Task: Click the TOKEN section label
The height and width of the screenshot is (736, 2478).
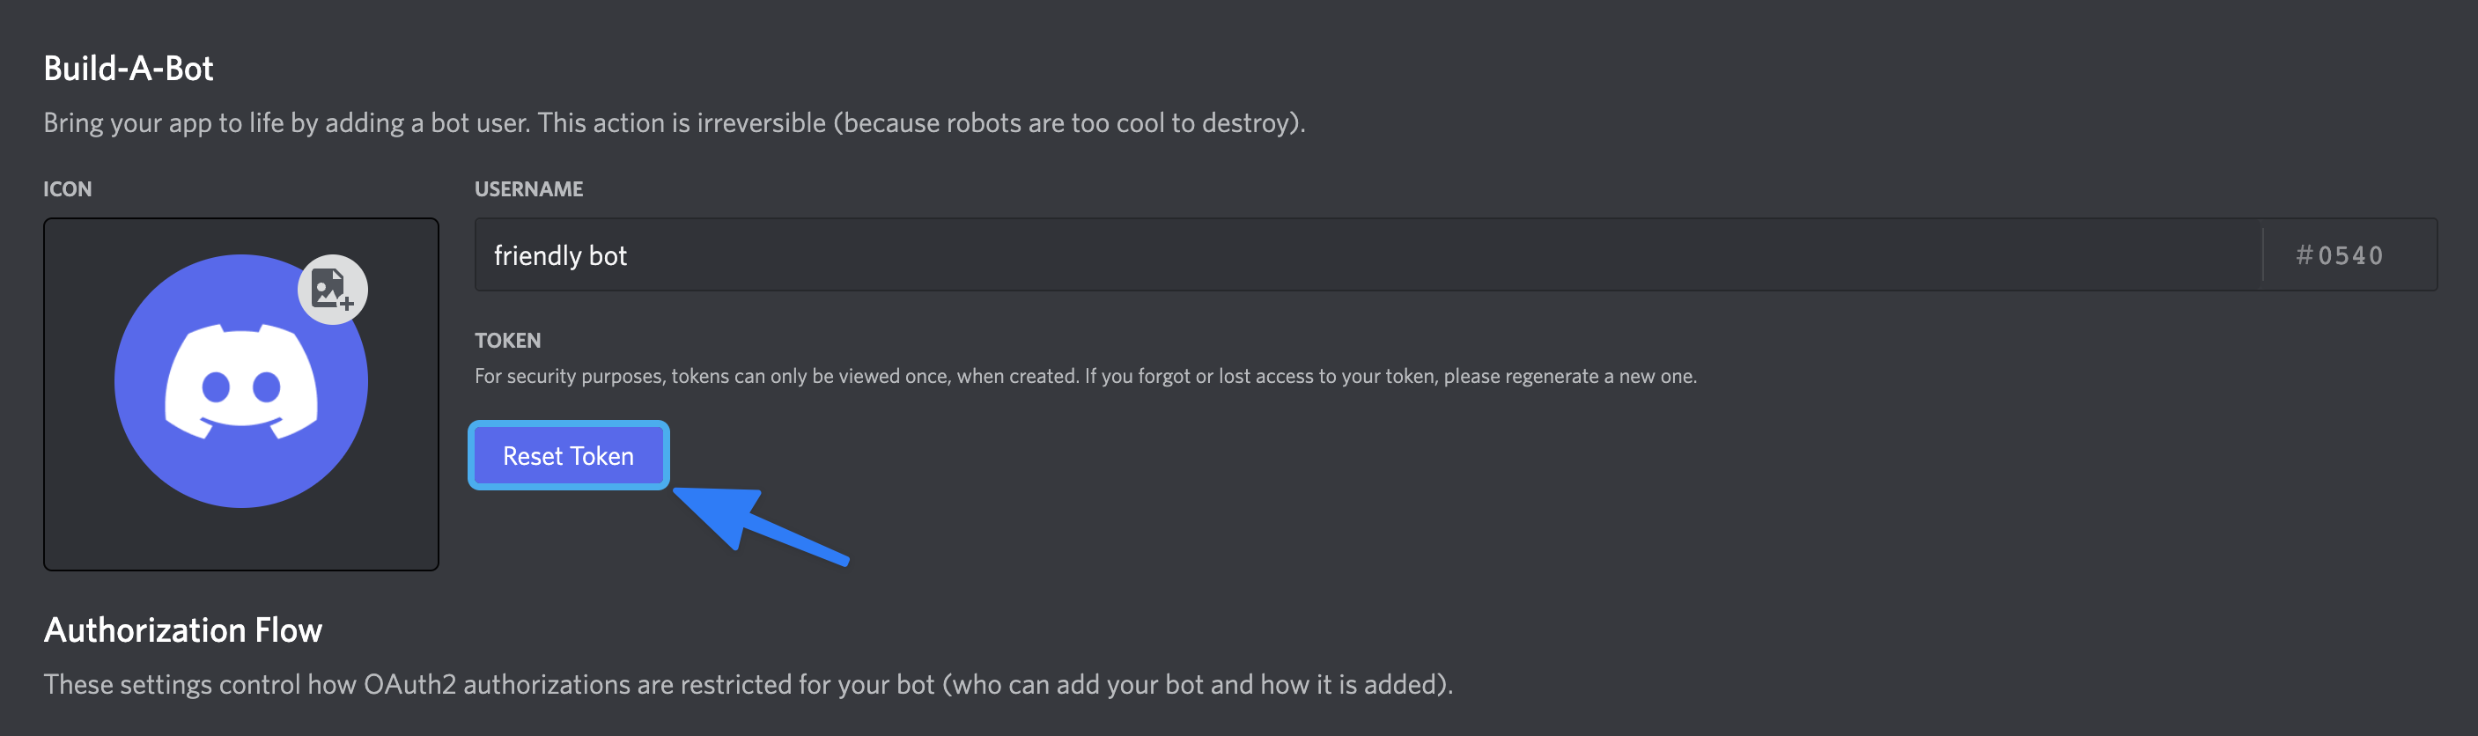Action: (507, 341)
